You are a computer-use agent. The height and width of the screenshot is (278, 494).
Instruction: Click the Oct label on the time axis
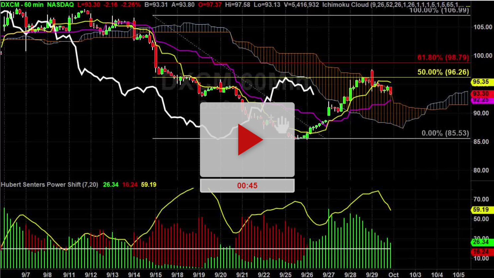(x=394, y=275)
